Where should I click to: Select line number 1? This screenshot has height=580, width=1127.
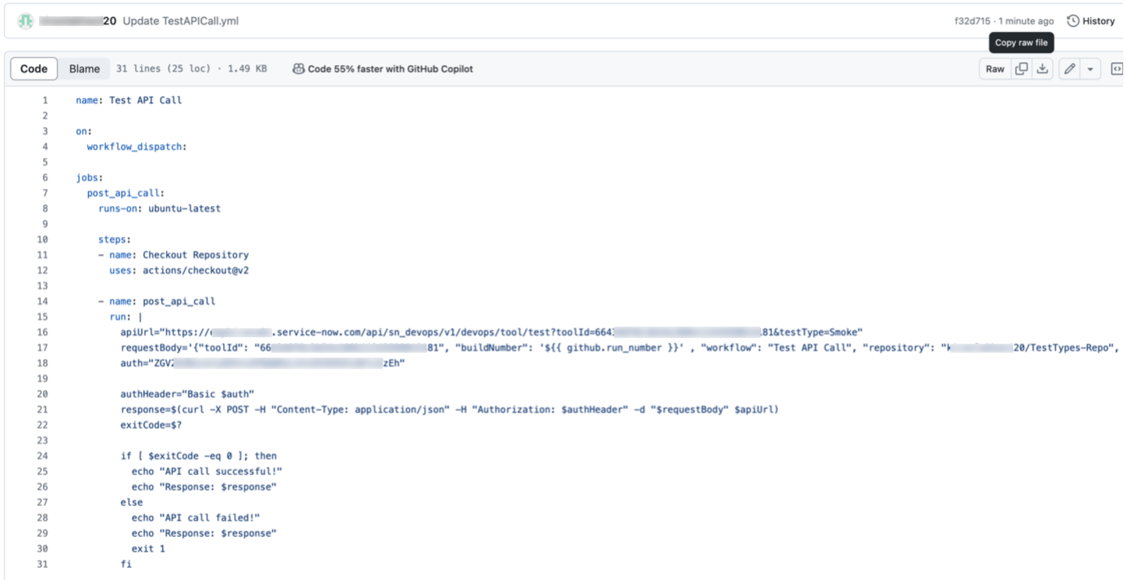click(x=45, y=100)
